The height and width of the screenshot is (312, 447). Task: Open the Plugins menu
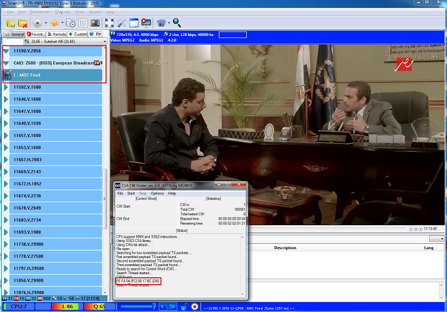(95, 12)
